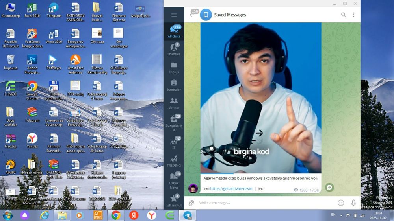Viewport: 394px width, 221px height.
Task: Select the Total Commander desktop shortcut
Action: 54,91
